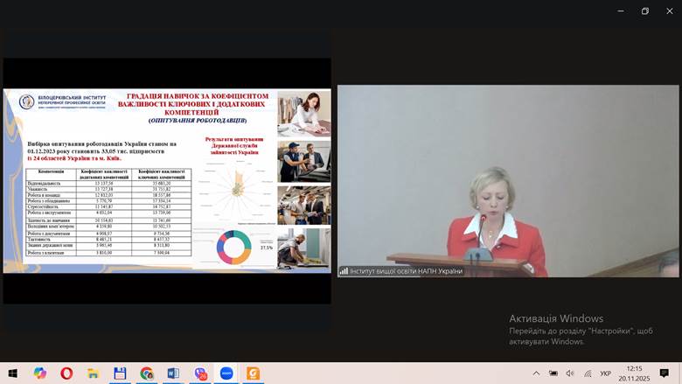Open the clock and date calendar flyout
The height and width of the screenshot is (384, 682).
coord(633,374)
